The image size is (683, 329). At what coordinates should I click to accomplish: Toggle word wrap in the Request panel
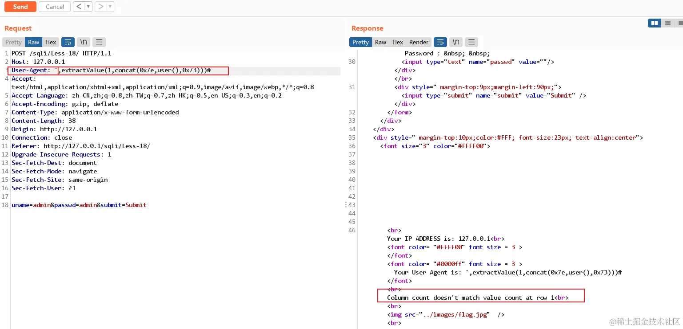tap(68, 42)
